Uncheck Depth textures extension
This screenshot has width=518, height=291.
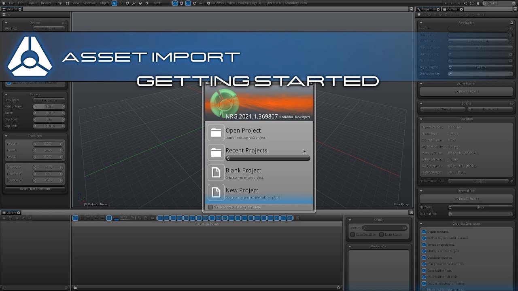424,232
